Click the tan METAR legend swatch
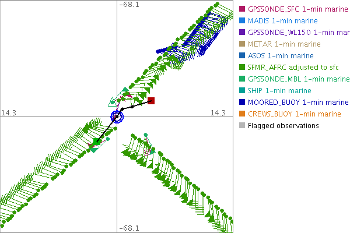The image size is (350, 233). point(242,44)
